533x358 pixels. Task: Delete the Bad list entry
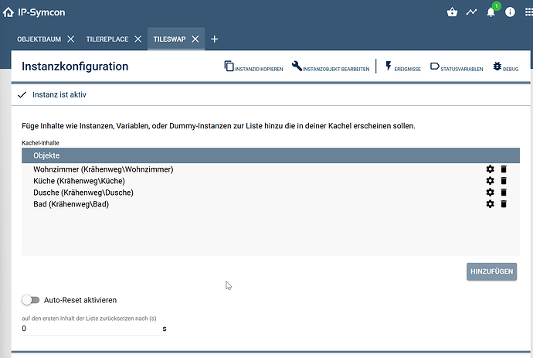tap(504, 204)
